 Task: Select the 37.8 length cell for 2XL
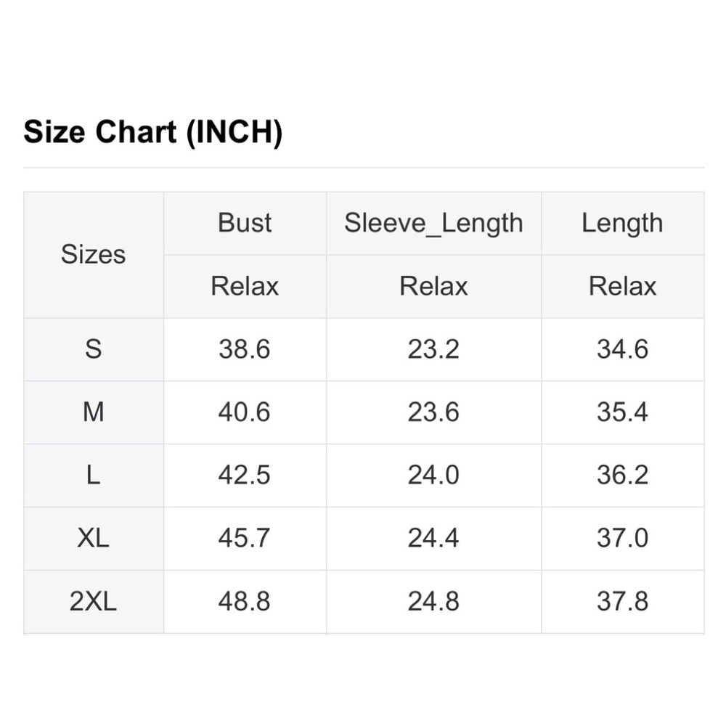pyautogui.click(x=622, y=602)
